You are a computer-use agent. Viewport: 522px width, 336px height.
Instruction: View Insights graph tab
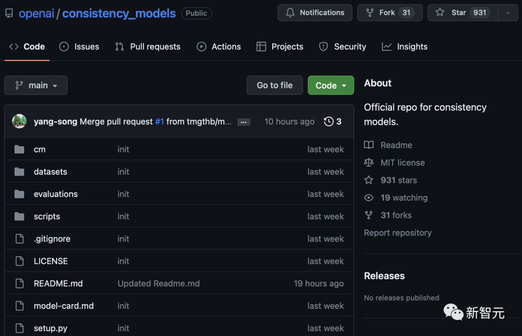405,46
